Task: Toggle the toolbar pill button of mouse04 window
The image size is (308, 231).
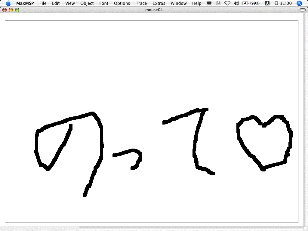Action: click(x=303, y=10)
